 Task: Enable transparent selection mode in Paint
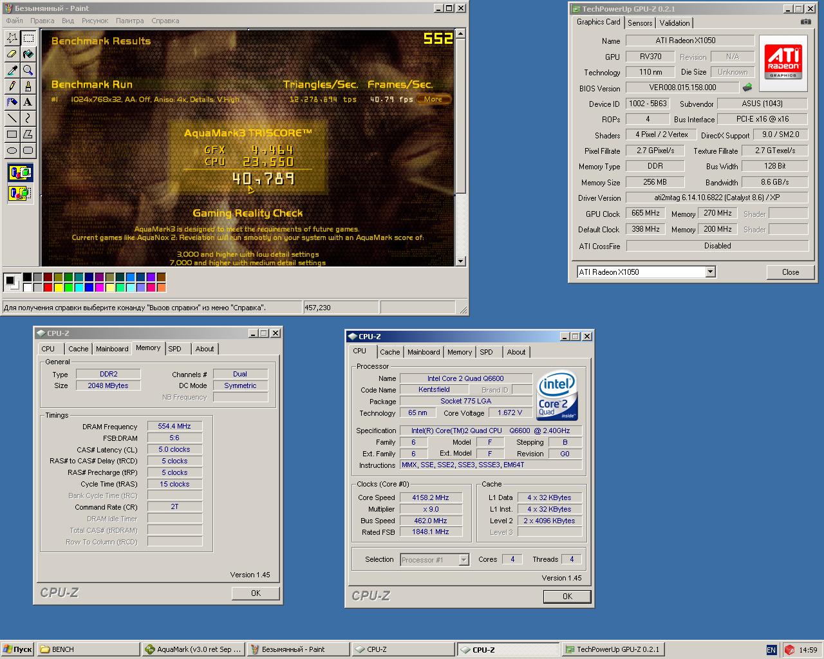pyautogui.click(x=20, y=192)
